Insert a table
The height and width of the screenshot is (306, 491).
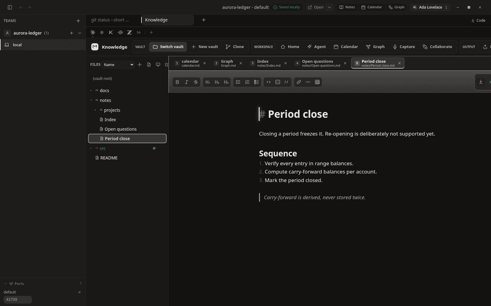point(317,82)
